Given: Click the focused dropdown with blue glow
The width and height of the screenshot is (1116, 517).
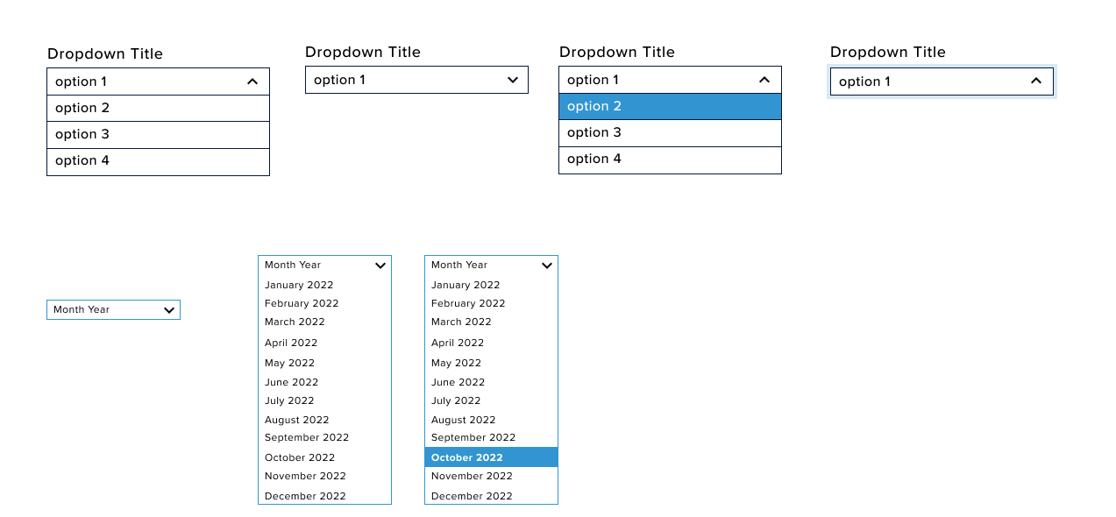Looking at the screenshot, I should (x=942, y=81).
